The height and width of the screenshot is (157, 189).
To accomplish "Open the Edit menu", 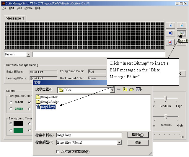I will [12, 8].
